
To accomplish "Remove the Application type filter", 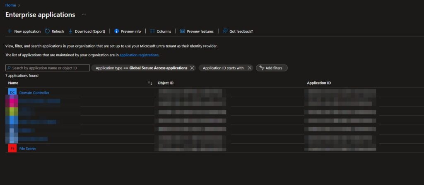I will [x=192, y=68].
